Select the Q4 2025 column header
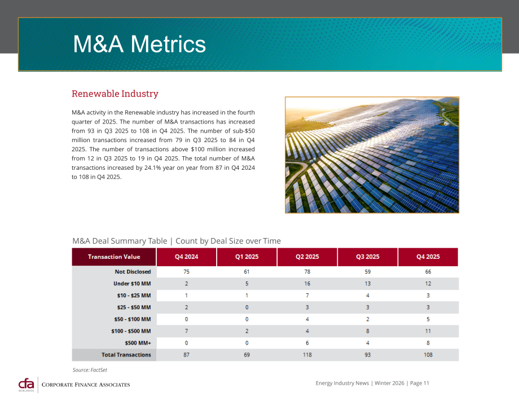This screenshot has width=519, height=401. pyautogui.click(x=428, y=257)
